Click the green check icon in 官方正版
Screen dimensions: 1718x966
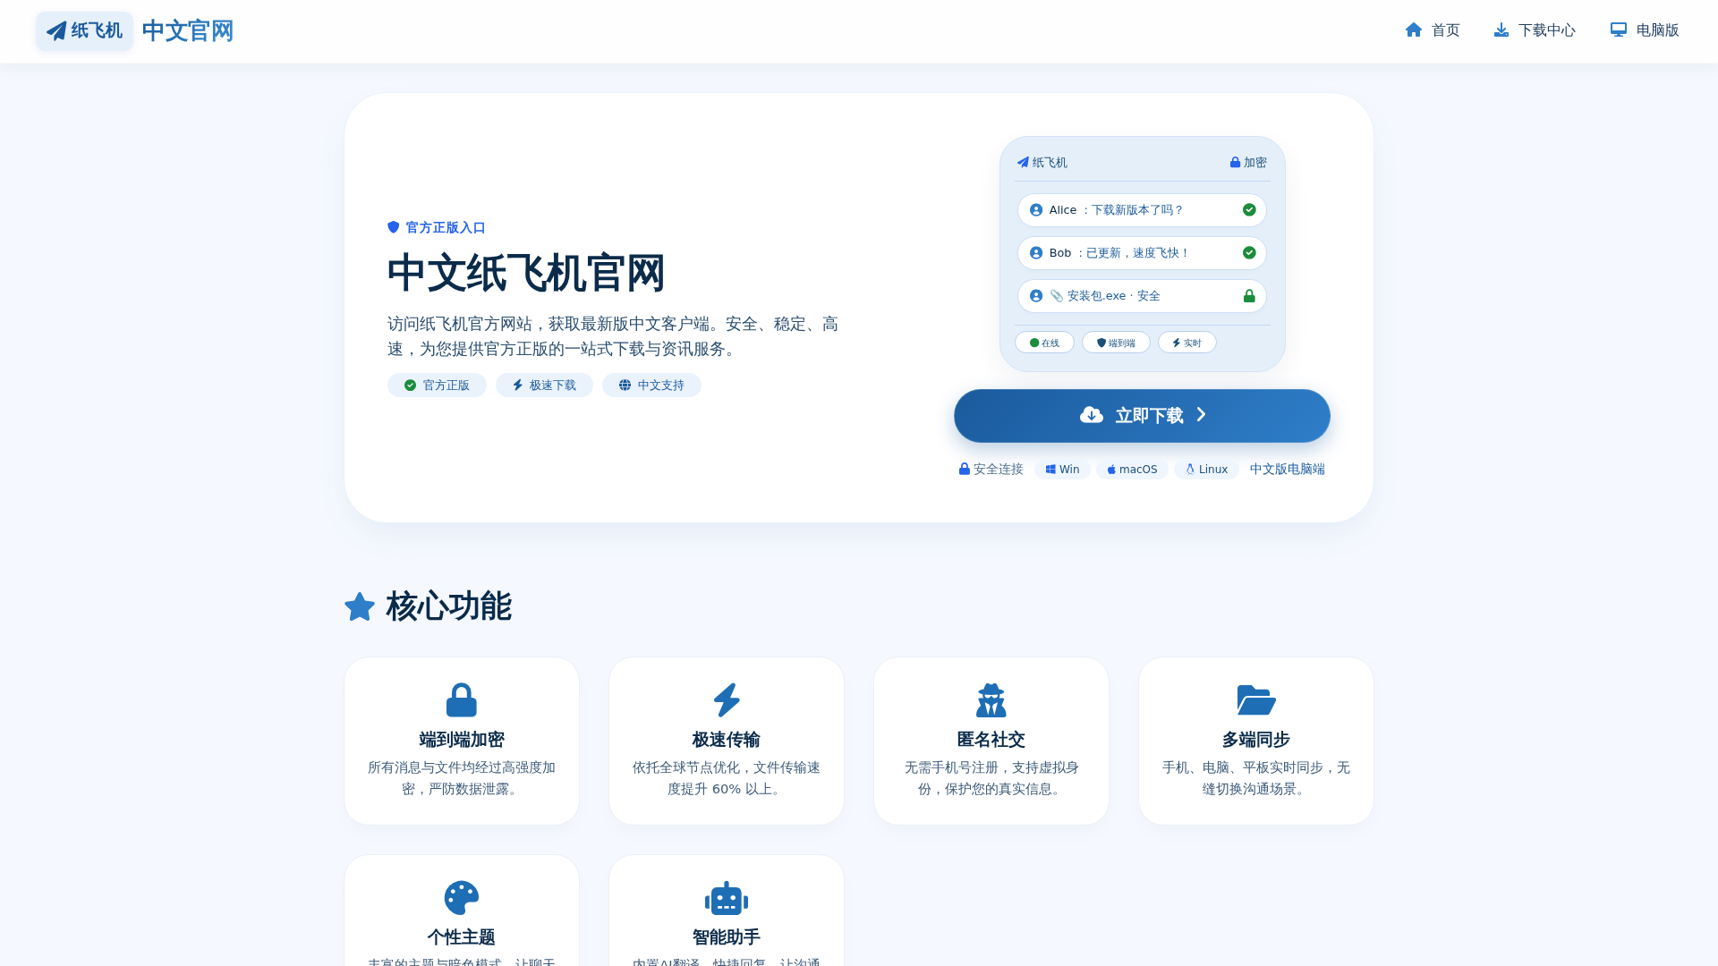[x=410, y=386]
